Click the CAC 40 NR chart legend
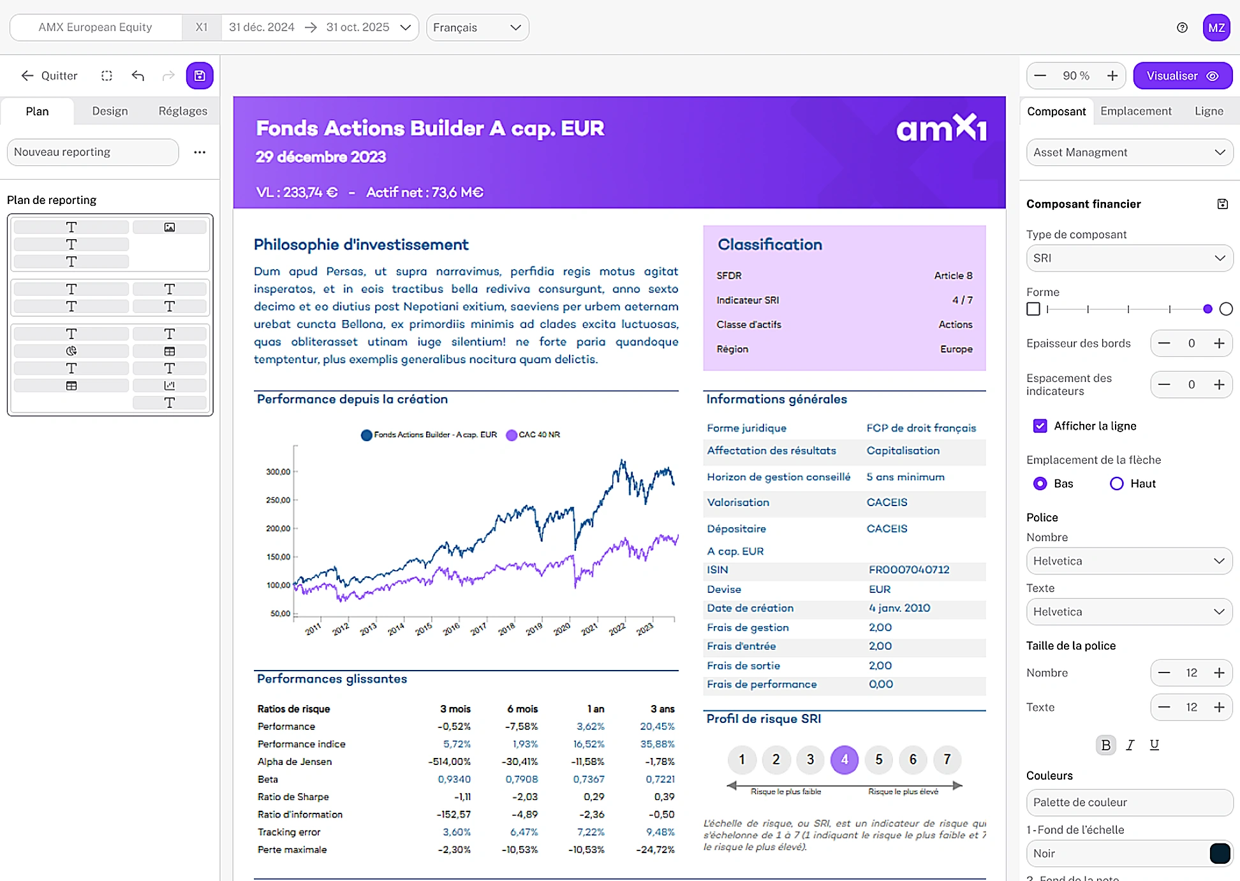The width and height of the screenshot is (1240, 881). click(533, 435)
